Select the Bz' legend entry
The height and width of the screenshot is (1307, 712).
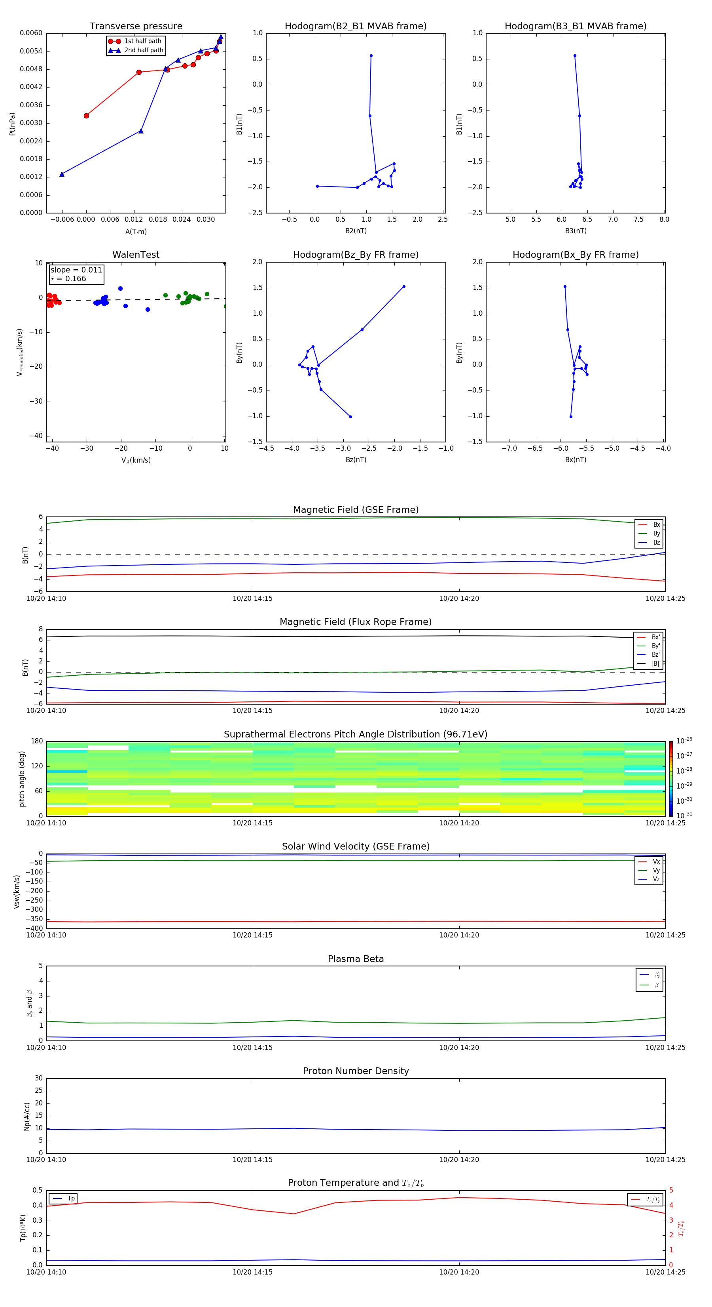point(649,655)
